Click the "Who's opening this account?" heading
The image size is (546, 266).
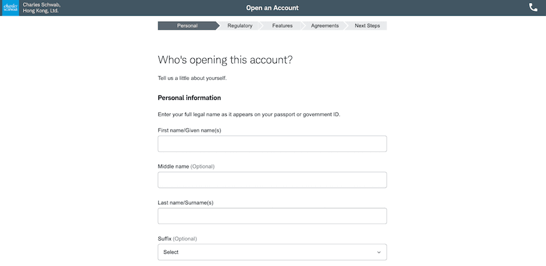pos(225,60)
